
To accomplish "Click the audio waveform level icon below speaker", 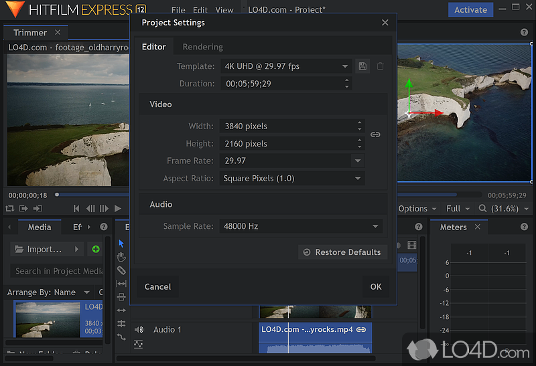I will [x=138, y=344].
